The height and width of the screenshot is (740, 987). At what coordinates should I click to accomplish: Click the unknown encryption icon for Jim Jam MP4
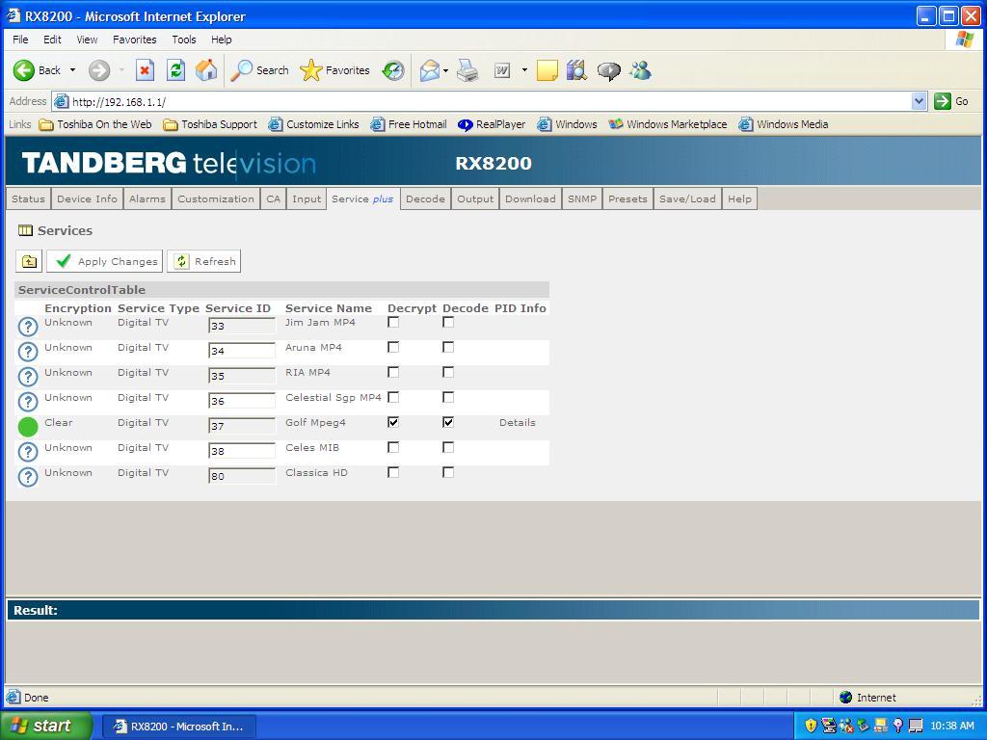[x=28, y=327]
